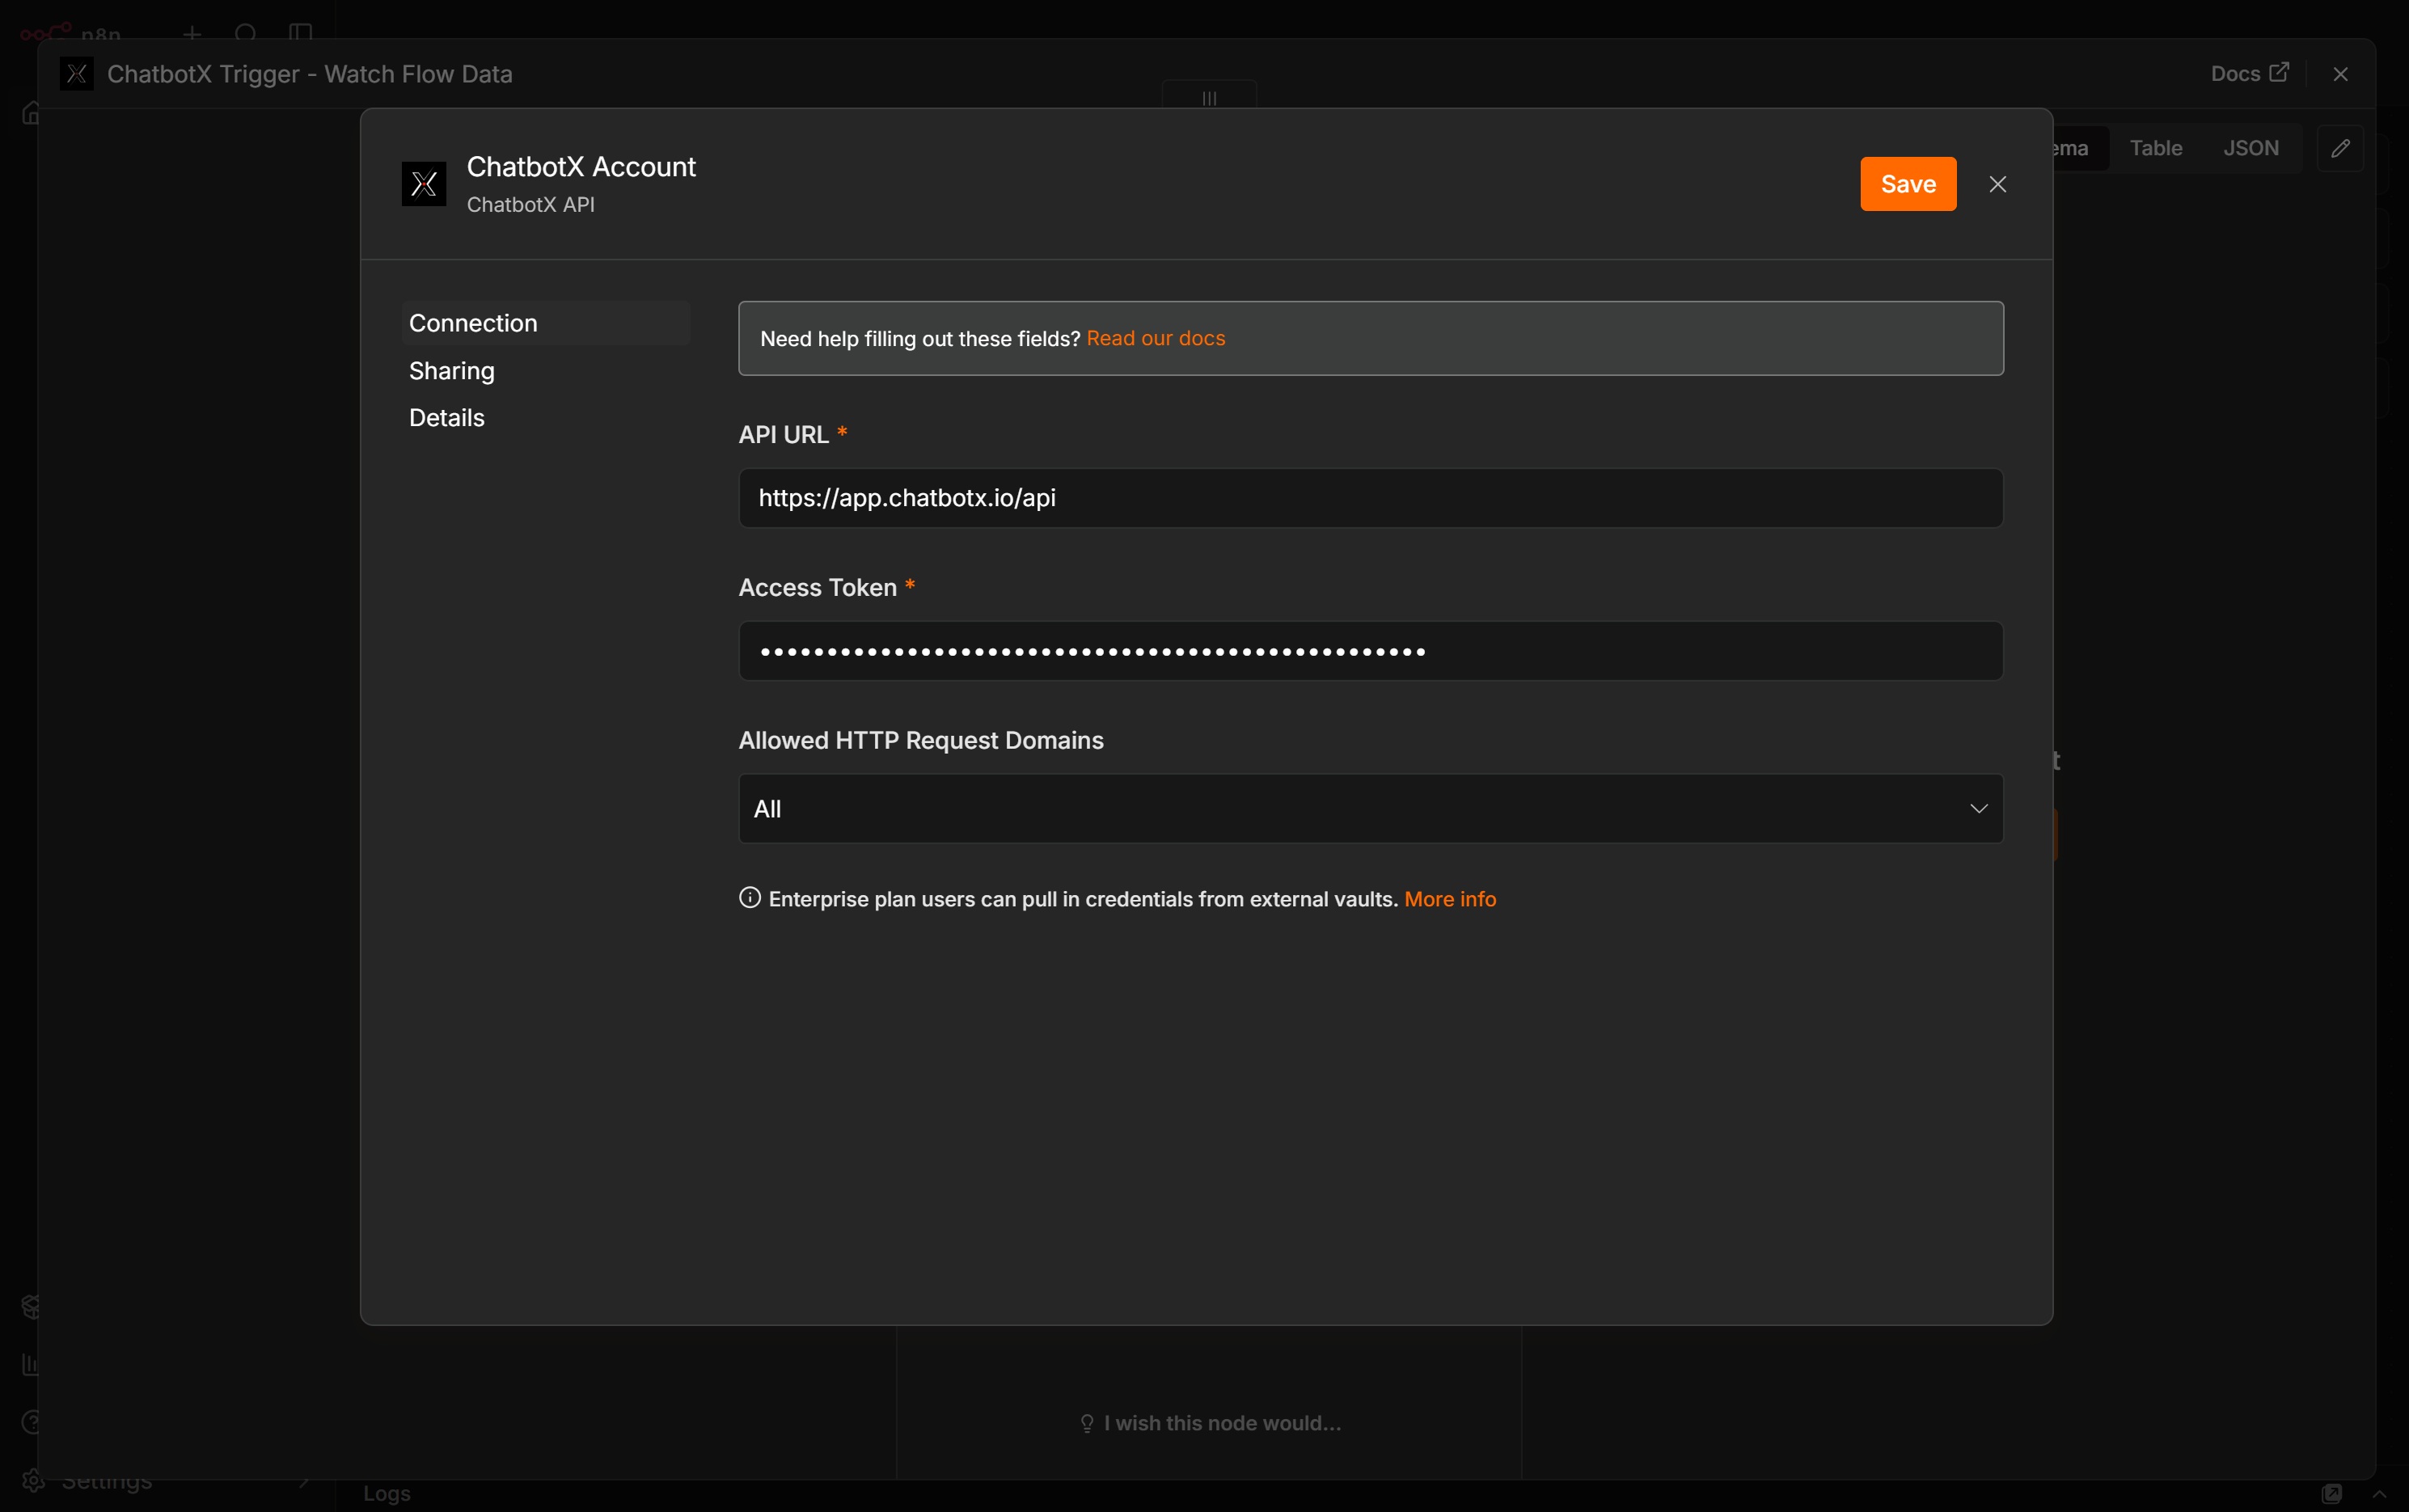Screen dimensions: 2409x1512
Task: Focus the Access Token field
Action: 1370,651
